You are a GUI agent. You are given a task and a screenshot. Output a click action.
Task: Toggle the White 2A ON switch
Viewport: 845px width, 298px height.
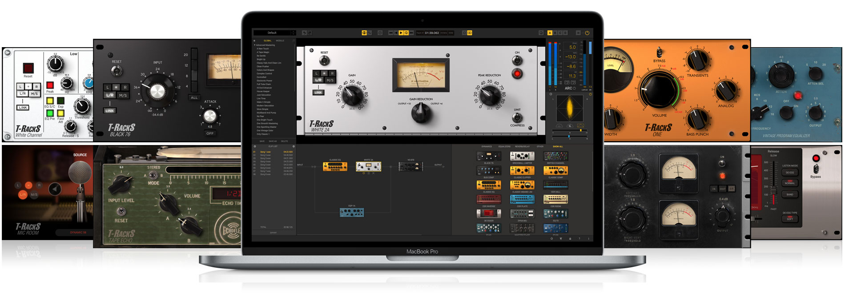click(517, 60)
